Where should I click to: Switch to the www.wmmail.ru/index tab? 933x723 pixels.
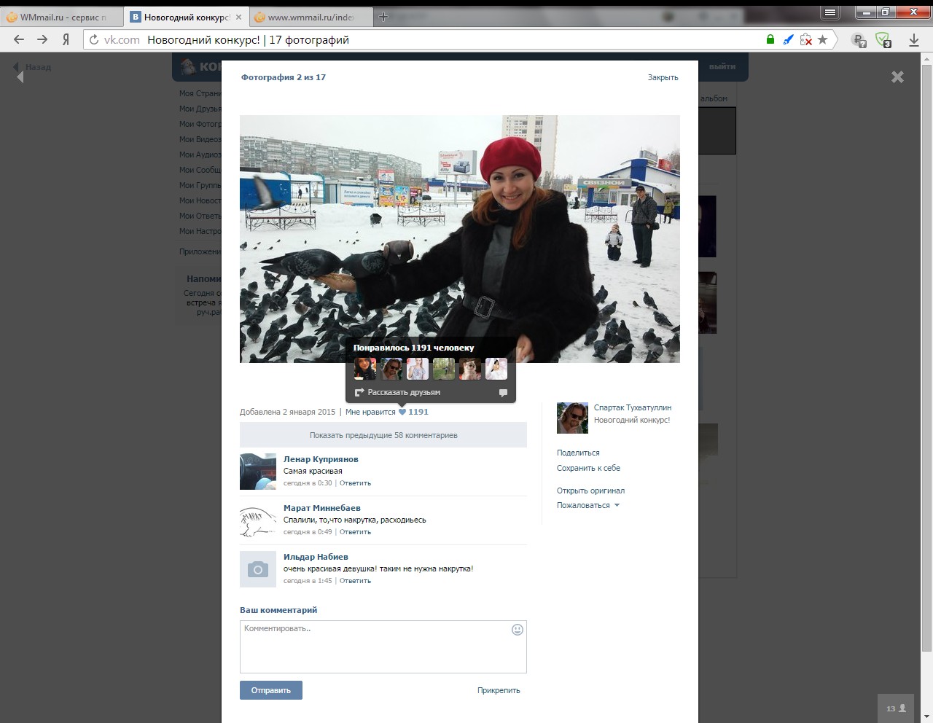[311, 17]
